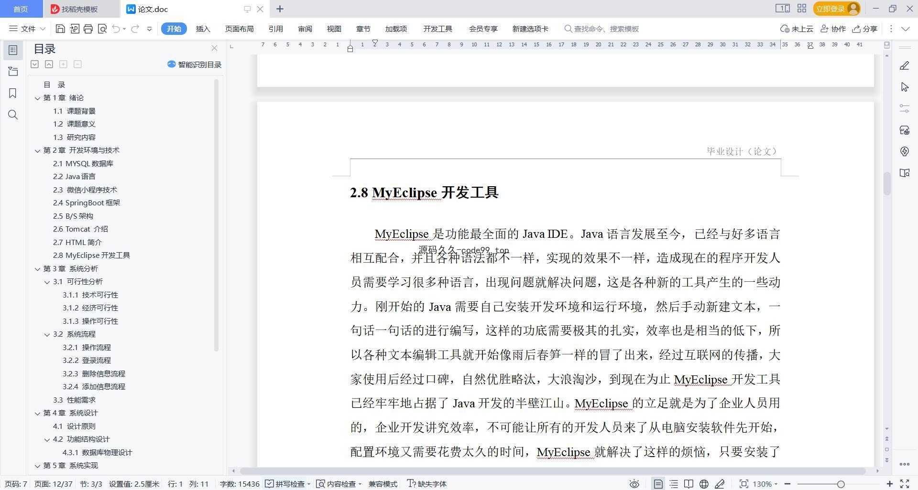Image resolution: width=918 pixels, height=490 pixels.
Task: Click the reading book icon in right sidebar
Action: tap(904, 173)
